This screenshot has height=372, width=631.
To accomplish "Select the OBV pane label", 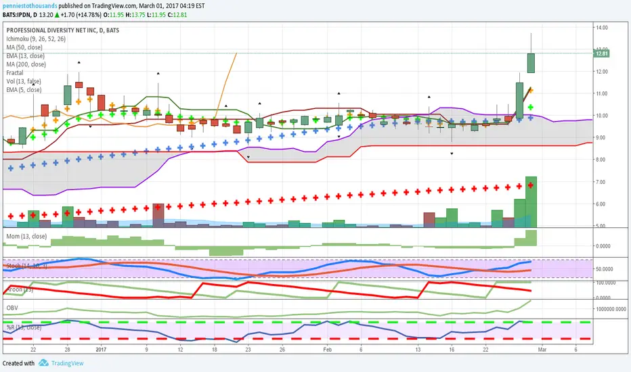I will click(12, 308).
